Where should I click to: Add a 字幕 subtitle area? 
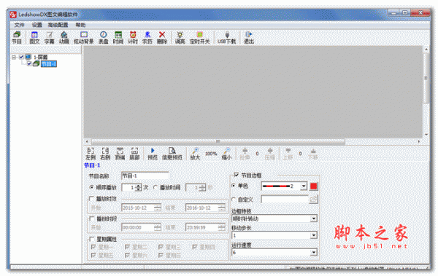[49, 38]
